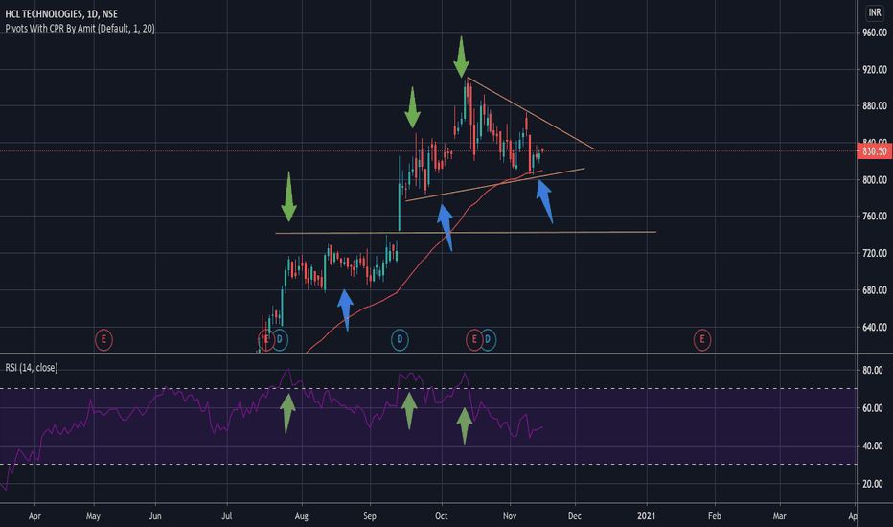Viewport: 893px width, 527px height.
Task: Open the dividend marker in late July
Action: [x=280, y=340]
